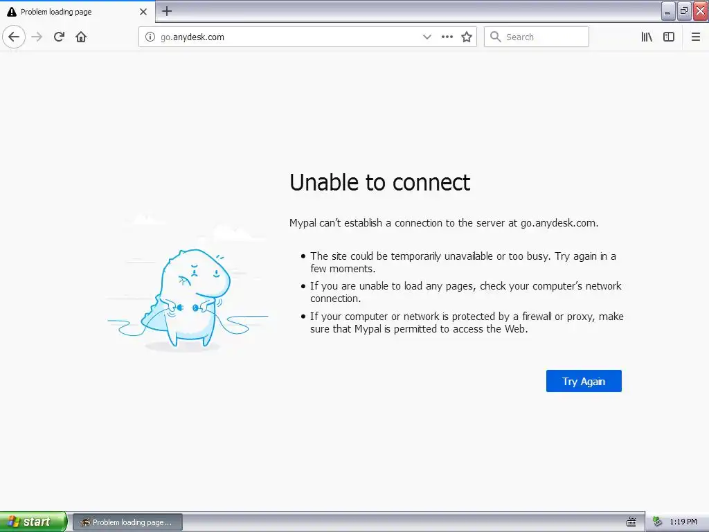This screenshot has width=709, height=532.
Task: Select Problem loading page taskbar item
Action: point(127,522)
